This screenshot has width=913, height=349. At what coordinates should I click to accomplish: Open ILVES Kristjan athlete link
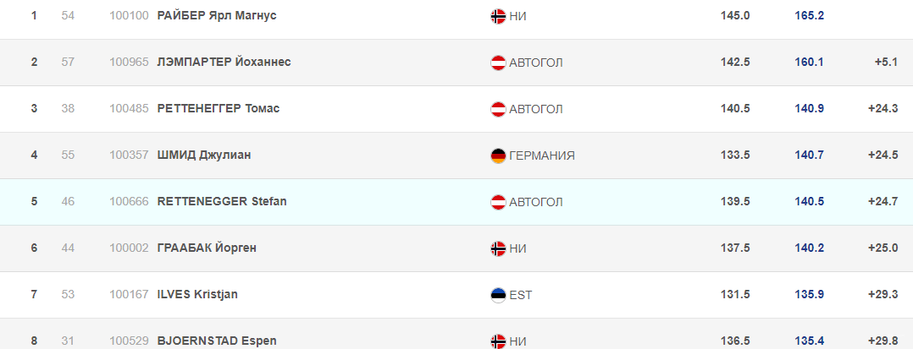tap(197, 294)
